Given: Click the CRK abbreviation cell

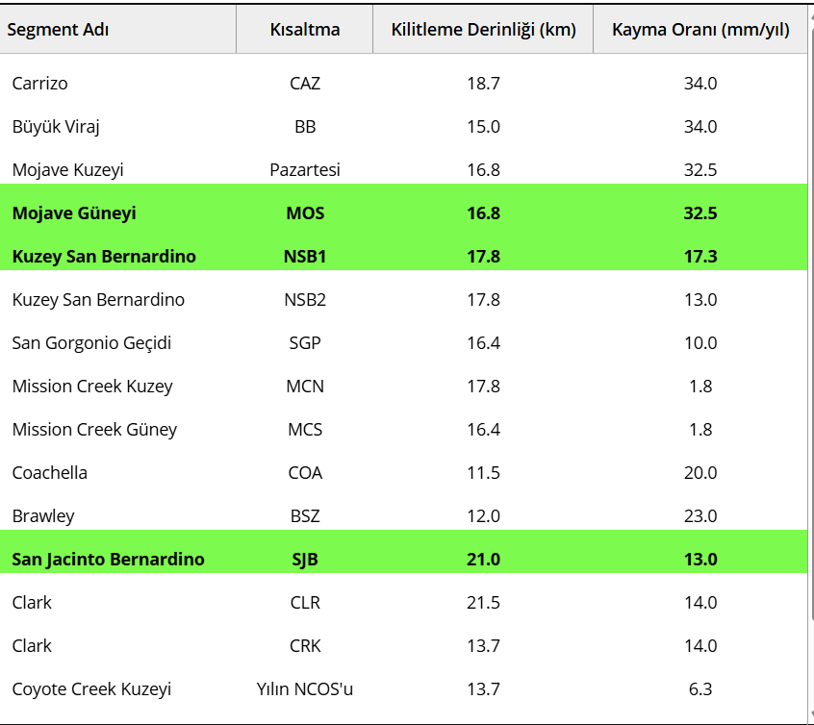Looking at the screenshot, I should coord(305,645).
